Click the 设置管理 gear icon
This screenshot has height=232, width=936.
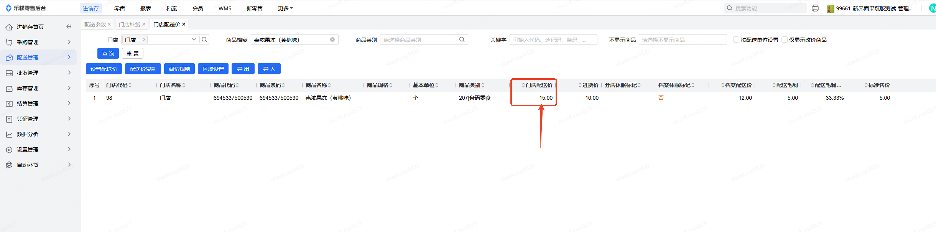coord(9,150)
